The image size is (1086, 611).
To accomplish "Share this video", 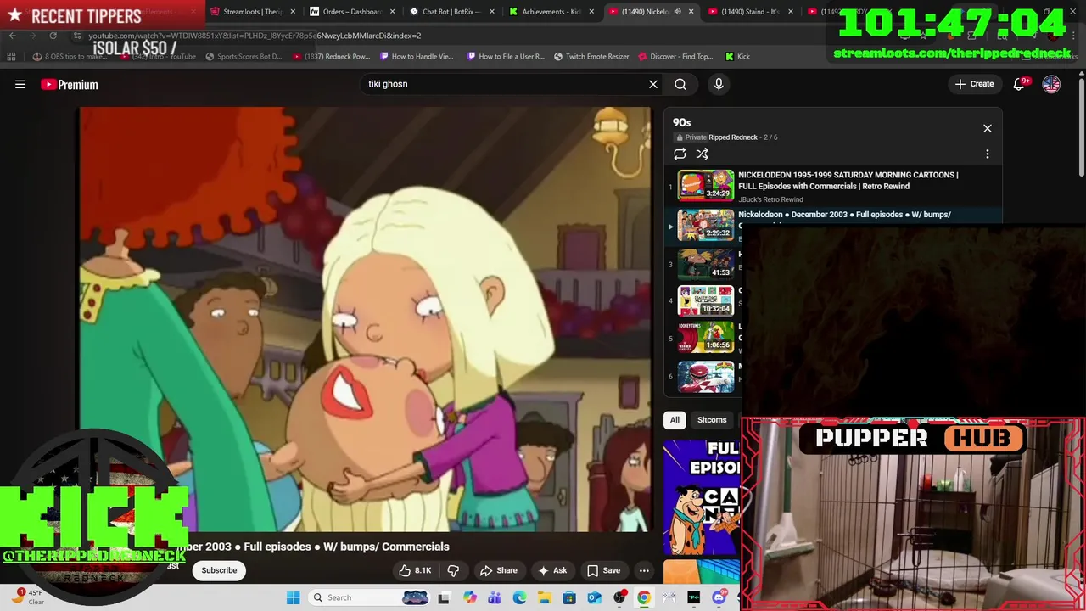I will coord(498,570).
